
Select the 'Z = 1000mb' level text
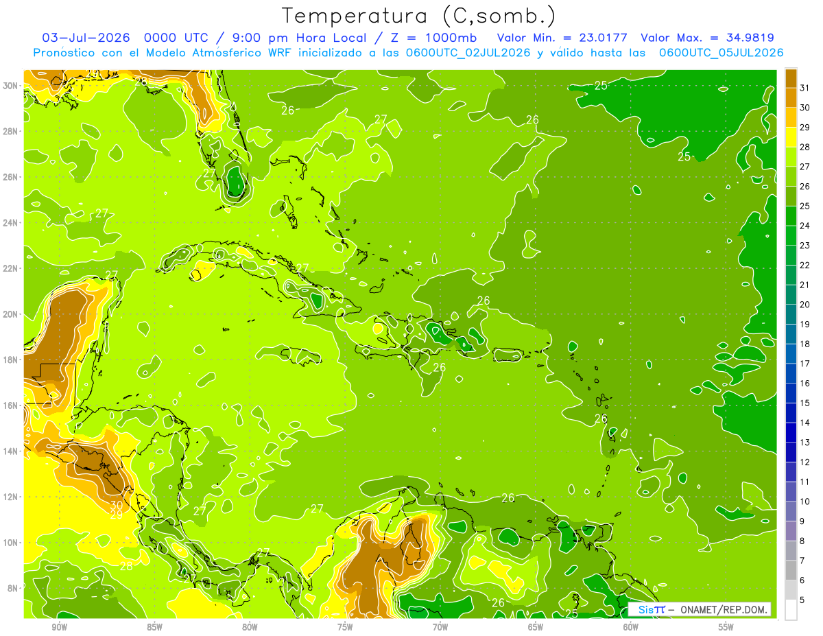pos(434,38)
